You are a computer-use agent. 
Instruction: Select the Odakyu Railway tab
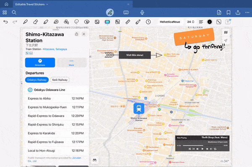click(x=37, y=80)
